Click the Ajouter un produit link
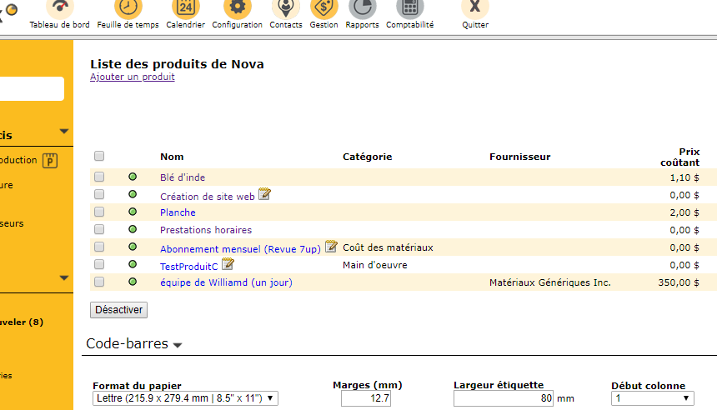Viewport: 717px width, 410px height. click(x=133, y=77)
